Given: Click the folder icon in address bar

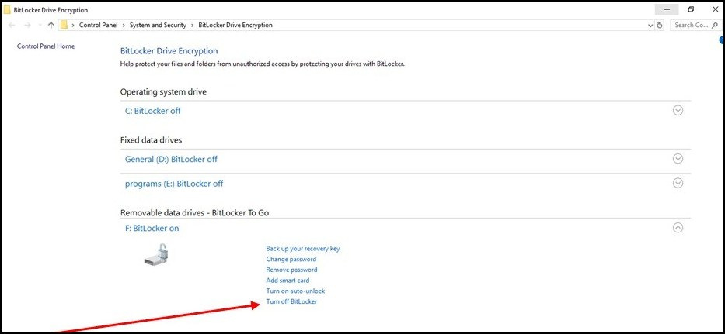Looking at the screenshot, I should 64,25.
